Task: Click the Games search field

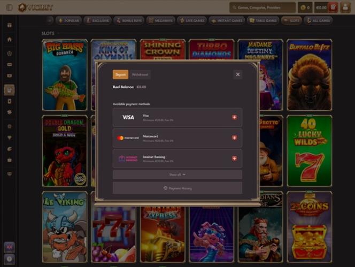Action: tap(262, 7)
